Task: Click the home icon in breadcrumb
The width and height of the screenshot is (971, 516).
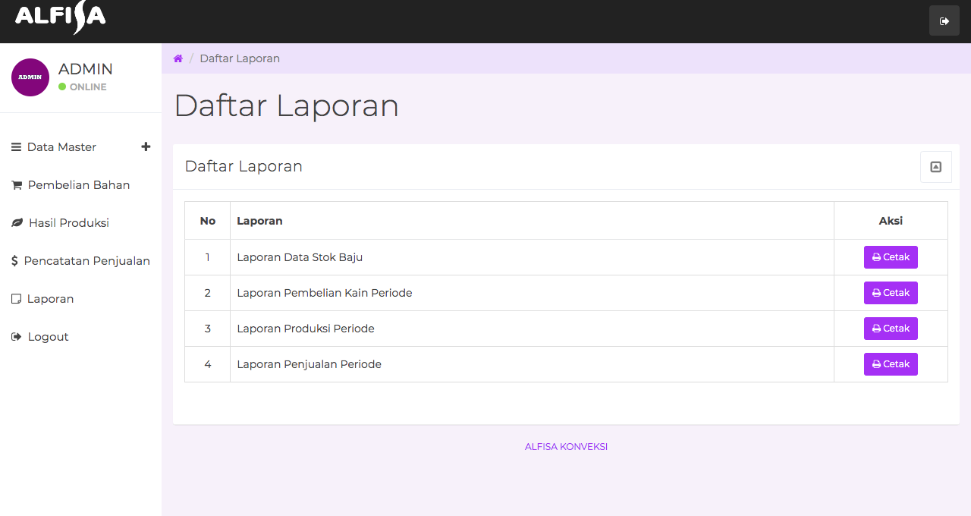Action: point(178,59)
